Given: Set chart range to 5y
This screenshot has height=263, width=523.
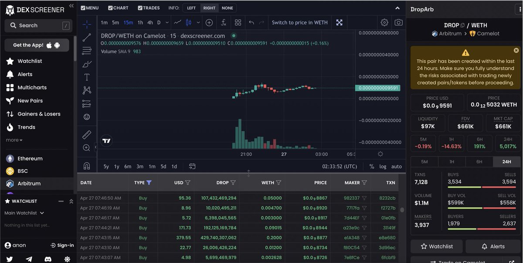Looking at the screenshot, I should tap(106, 166).
